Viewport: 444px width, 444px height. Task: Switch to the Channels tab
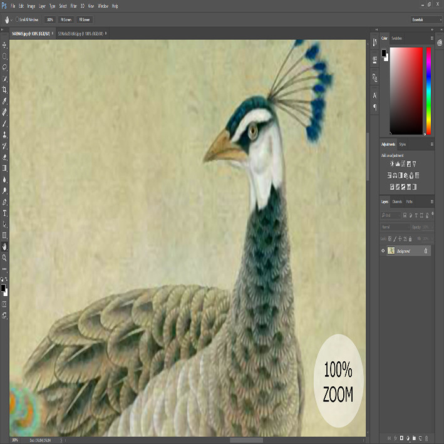(x=397, y=202)
